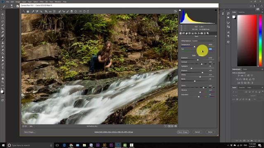This screenshot has height=148, width=264.
Task: Click the Done button in Camera Raw
Action: (x=210, y=132)
